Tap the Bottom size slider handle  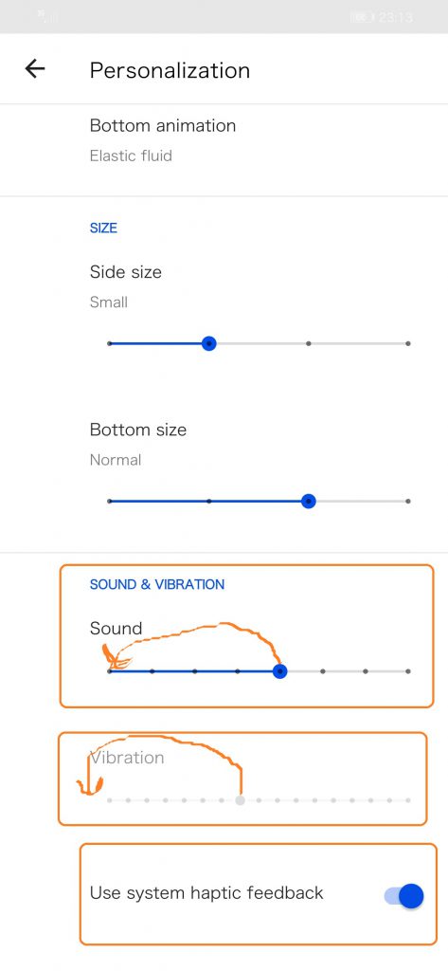309,501
